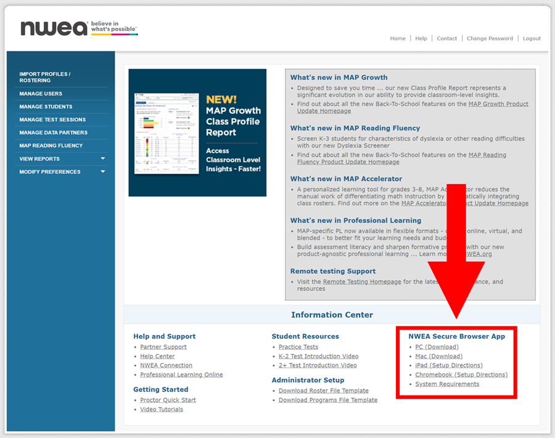Viewport: 555px width, 438px height.
Task: Open the MAP Growth Class Profile Report banner
Action: 197,132
